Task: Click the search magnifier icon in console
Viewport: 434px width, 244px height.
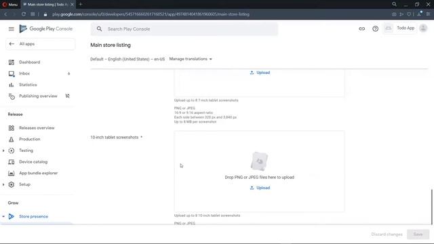Action: 99,28
